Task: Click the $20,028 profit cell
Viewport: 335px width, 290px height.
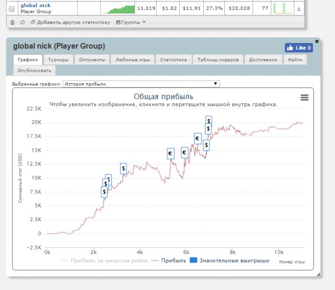Action: point(239,8)
